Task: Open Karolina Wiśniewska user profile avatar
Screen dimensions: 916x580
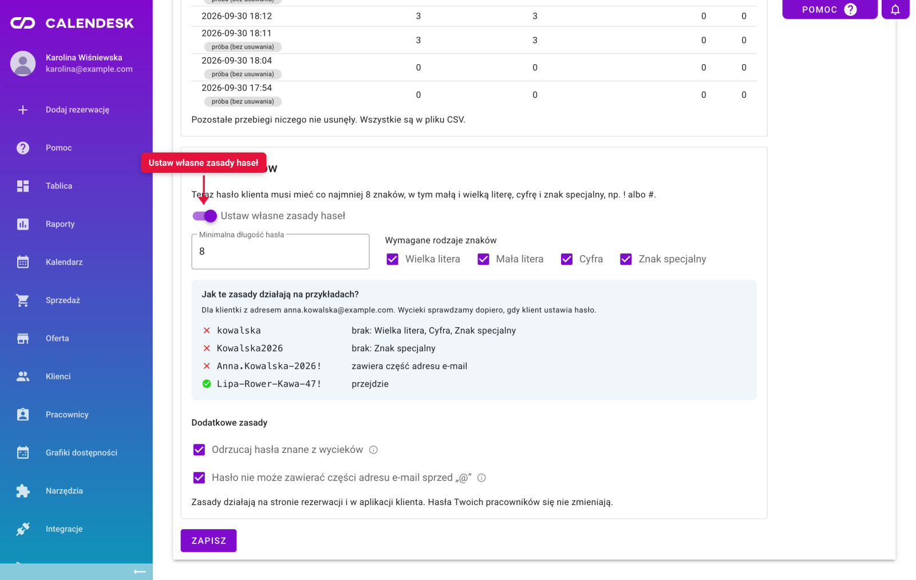Action: (x=23, y=63)
